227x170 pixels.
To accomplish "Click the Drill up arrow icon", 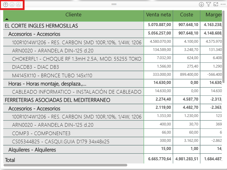I will pos(5,5).
